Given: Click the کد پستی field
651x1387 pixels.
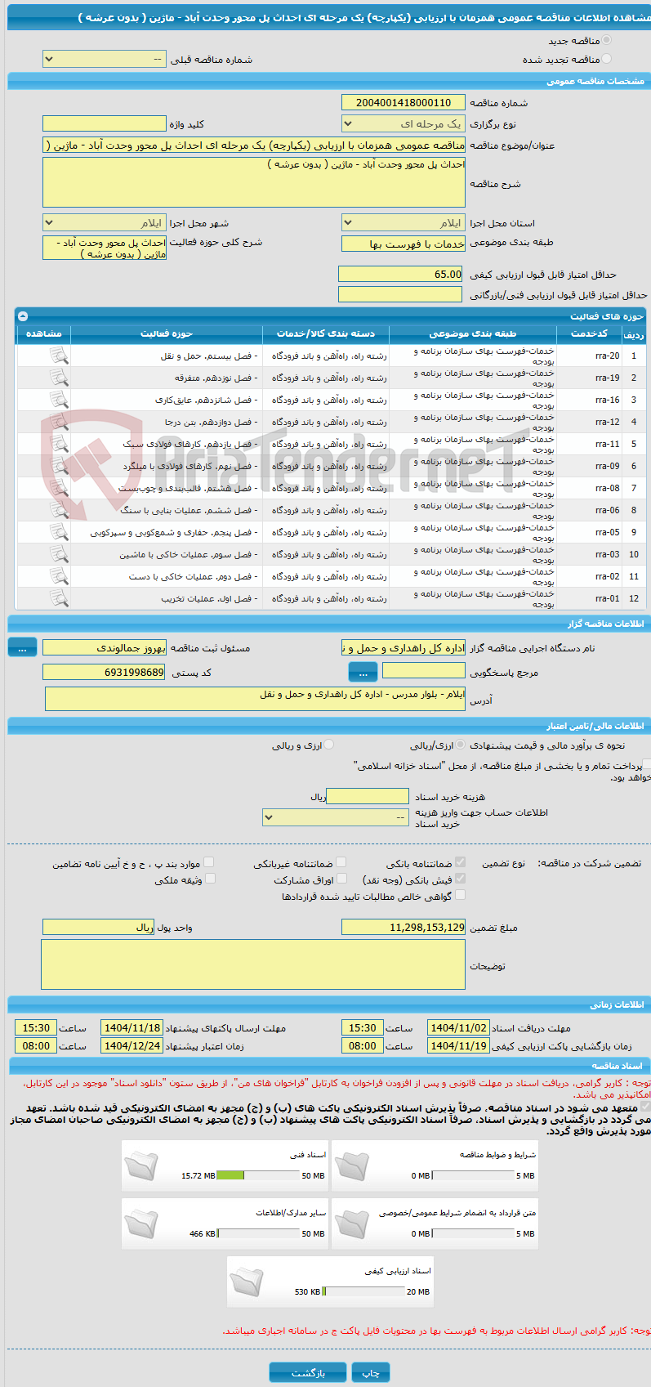Looking at the screenshot, I should (104, 672).
